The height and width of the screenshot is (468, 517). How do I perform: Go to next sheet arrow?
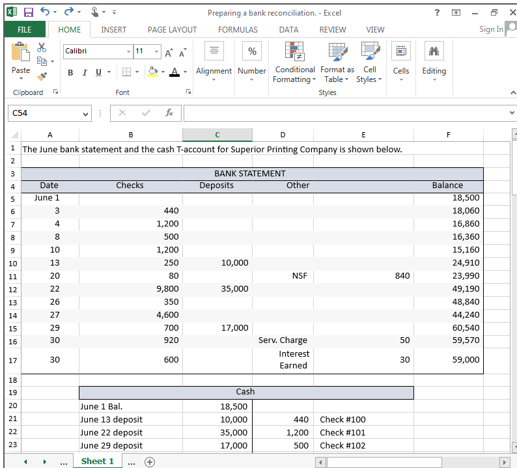(x=45, y=461)
